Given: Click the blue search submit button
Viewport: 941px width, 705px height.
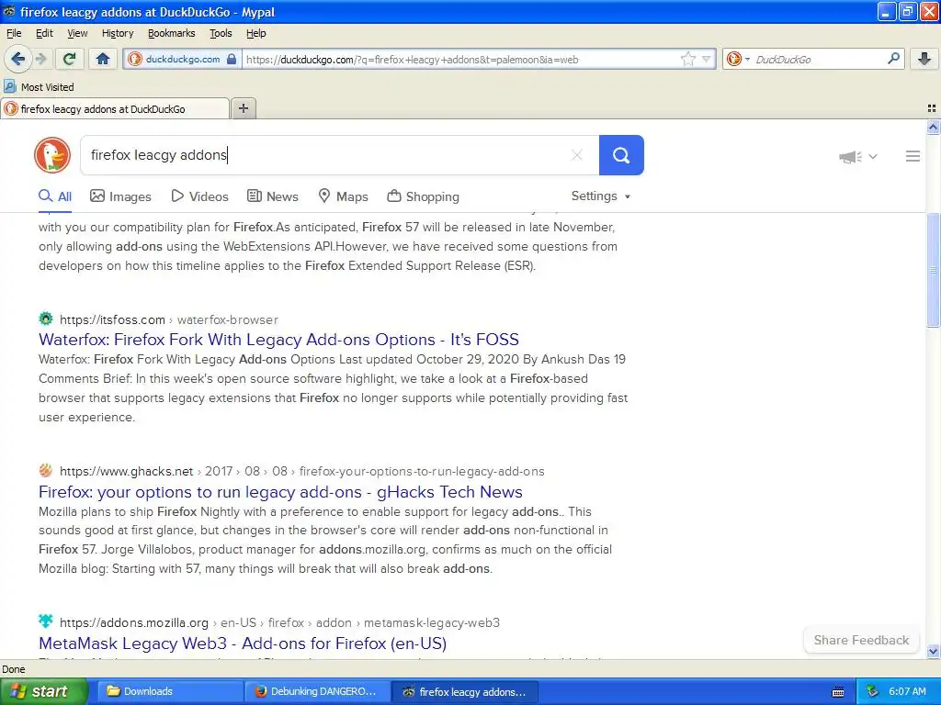Looking at the screenshot, I should coord(621,155).
